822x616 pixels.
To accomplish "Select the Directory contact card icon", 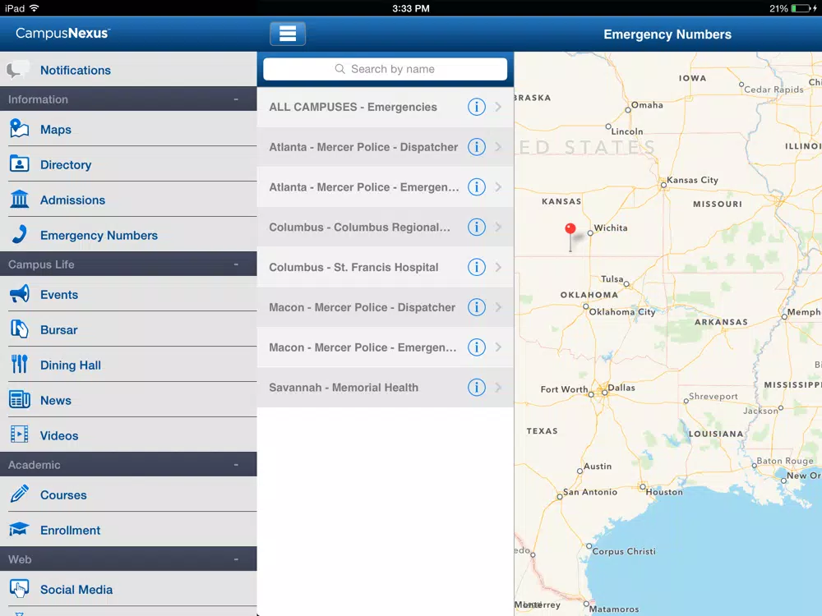I will click(20, 164).
